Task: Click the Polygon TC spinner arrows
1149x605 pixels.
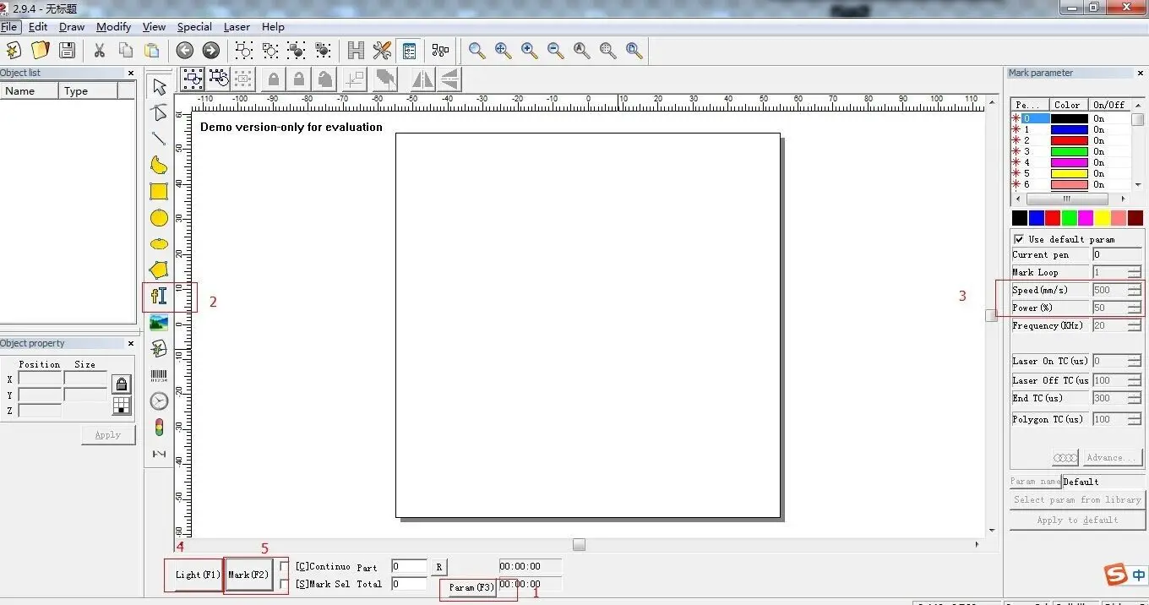Action: coord(1134,419)
